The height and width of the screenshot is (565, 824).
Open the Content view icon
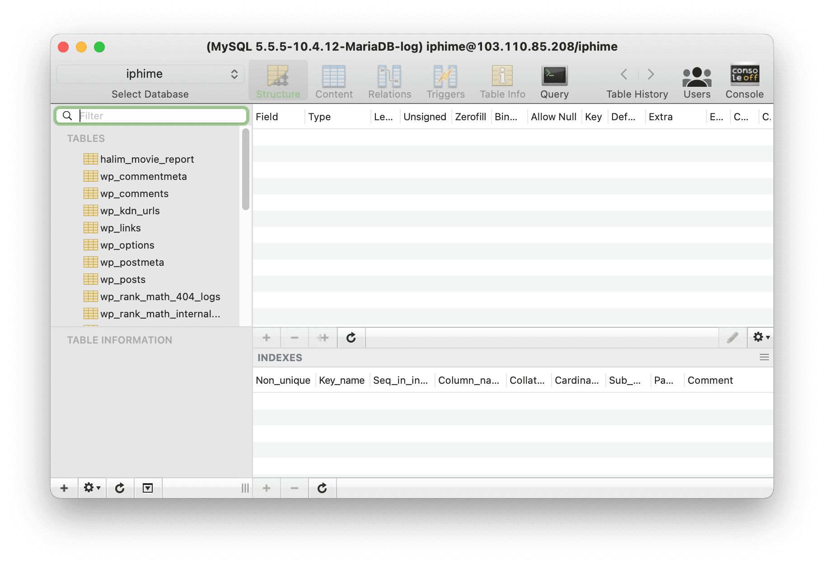pos(334,80)
